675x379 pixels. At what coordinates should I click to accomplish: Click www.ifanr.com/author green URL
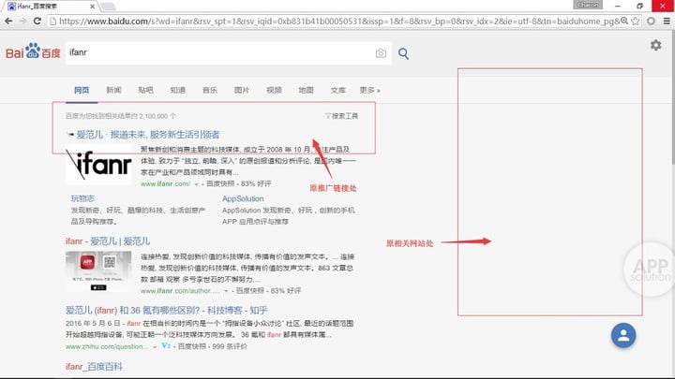coord(180,291)
